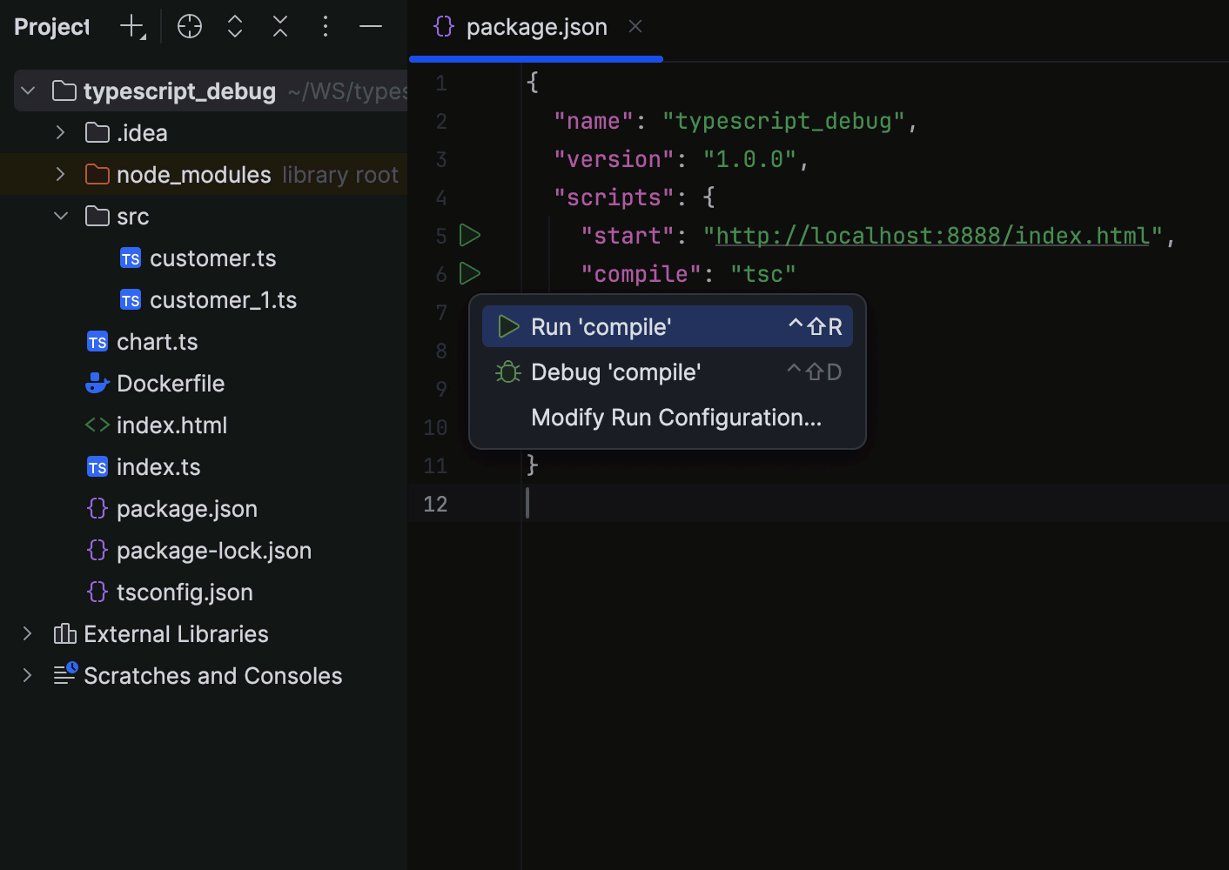Choose Run 'compile' from the popup
Image resolution: width=1229 pixels, height=870 pixels.
click(x=668, y=327)
